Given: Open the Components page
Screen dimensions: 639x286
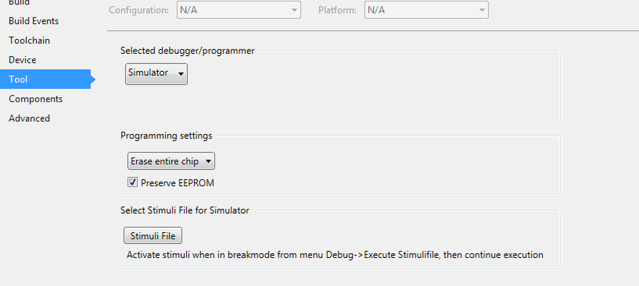Looking at the screenshot, I should [x=35, y=99].
